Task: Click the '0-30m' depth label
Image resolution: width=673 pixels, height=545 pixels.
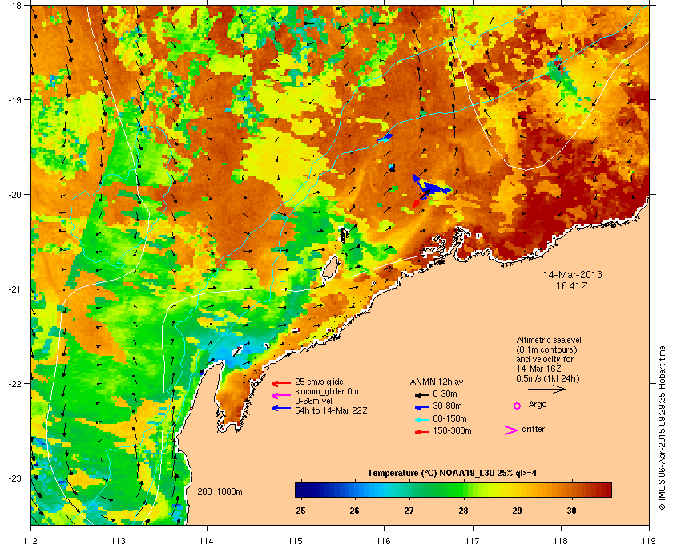Action: click(x=445, y=394)
